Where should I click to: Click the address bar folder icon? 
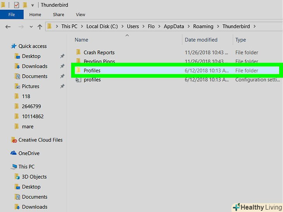pos(49,26)
